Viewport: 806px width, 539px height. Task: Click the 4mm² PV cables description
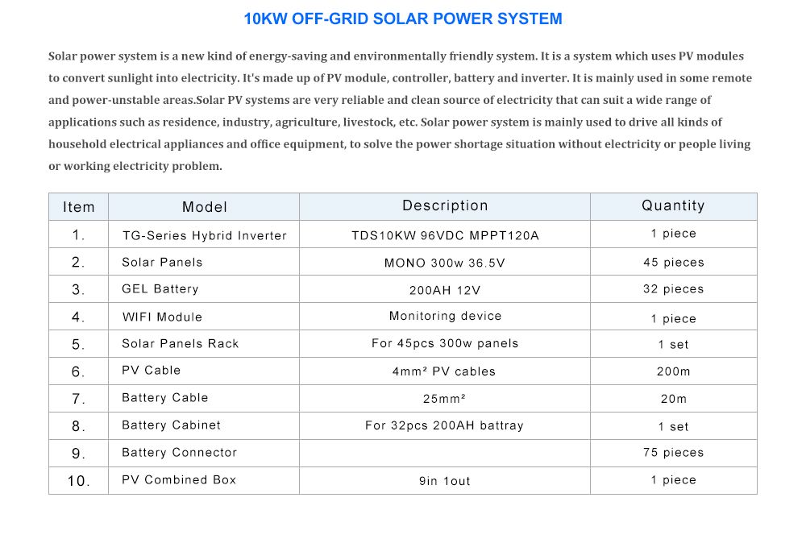445,371
